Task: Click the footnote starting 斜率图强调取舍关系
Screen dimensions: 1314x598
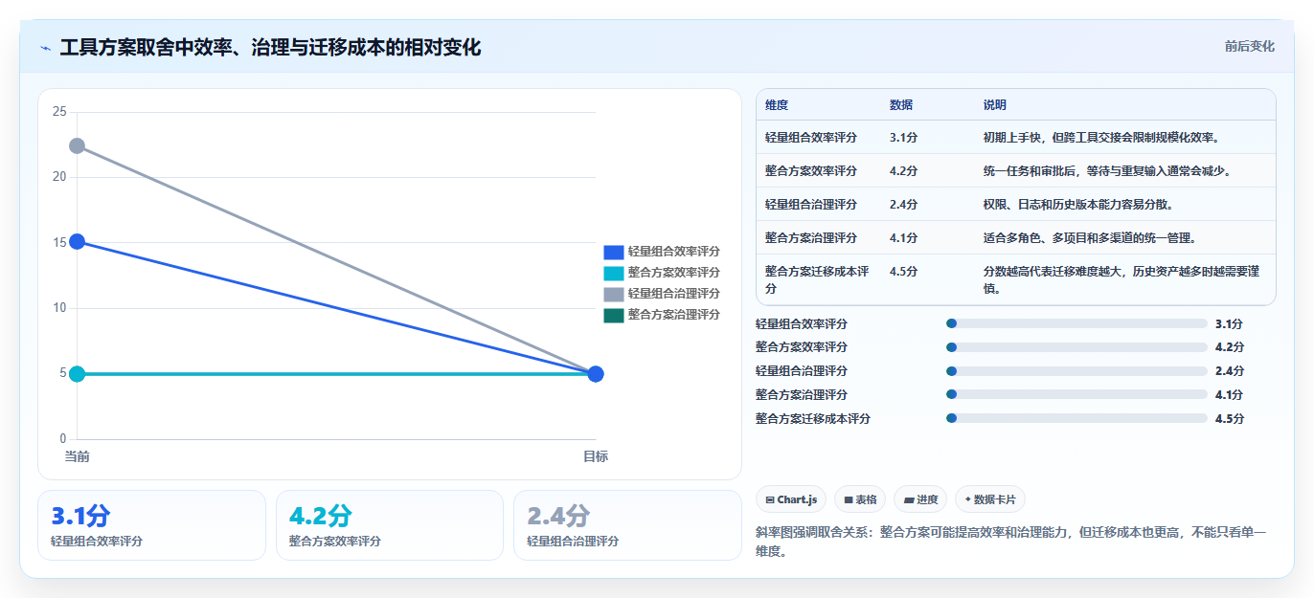Action: coord(1010,542)
